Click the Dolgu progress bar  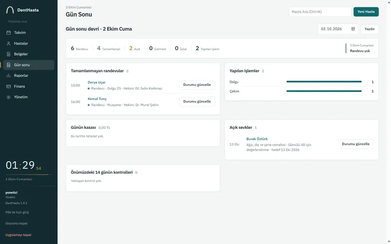(324, 81)
